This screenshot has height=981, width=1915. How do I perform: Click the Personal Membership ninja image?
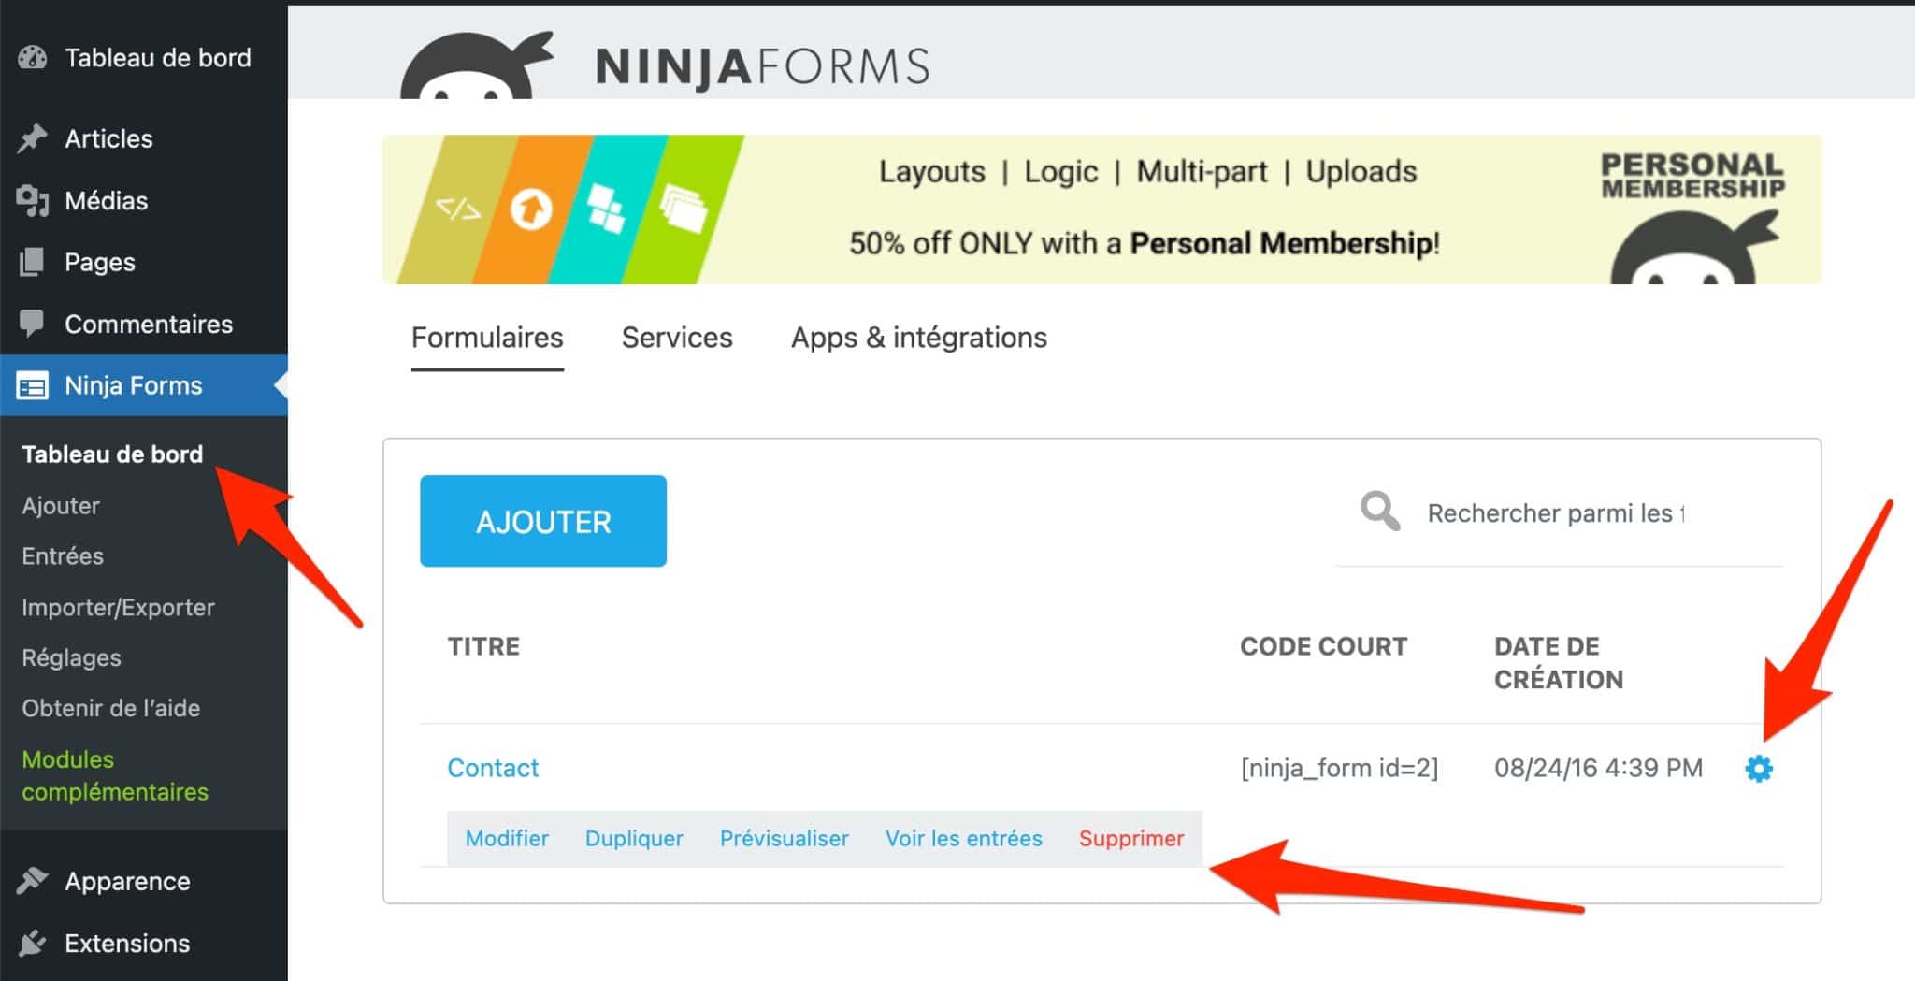click(1693, 247)
